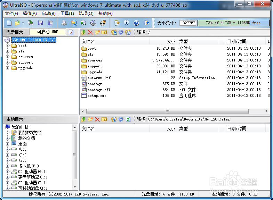Click the rename icon in image toolbar
273x200 pixels.
point(104,32)
